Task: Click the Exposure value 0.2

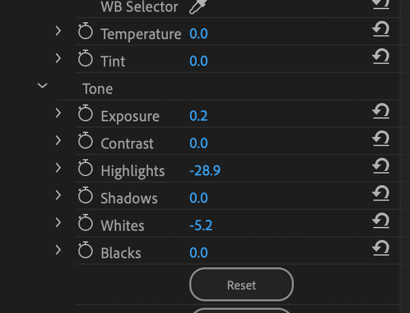Action: 198,116
